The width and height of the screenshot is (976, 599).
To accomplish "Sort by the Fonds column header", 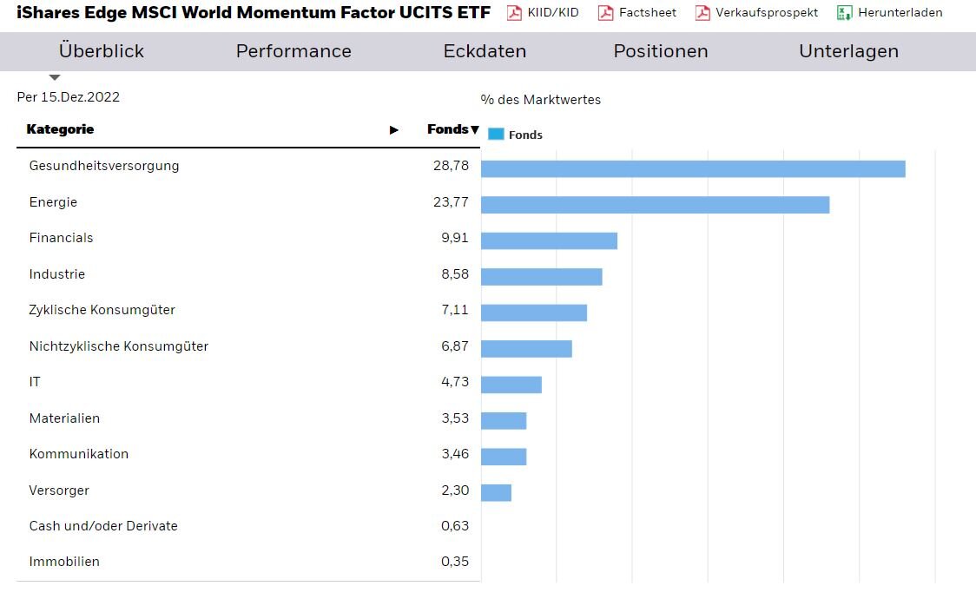I will 452,129.
